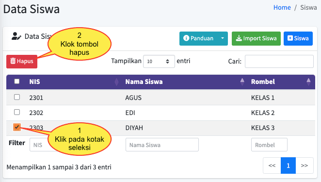The height and width of the screenshot is (182, 321).
Task: Click the Siswa breadcrumb text
Action: point(308,8)
